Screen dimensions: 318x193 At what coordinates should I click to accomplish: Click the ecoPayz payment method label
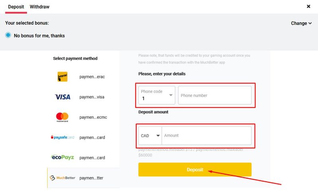coord(92,158)
